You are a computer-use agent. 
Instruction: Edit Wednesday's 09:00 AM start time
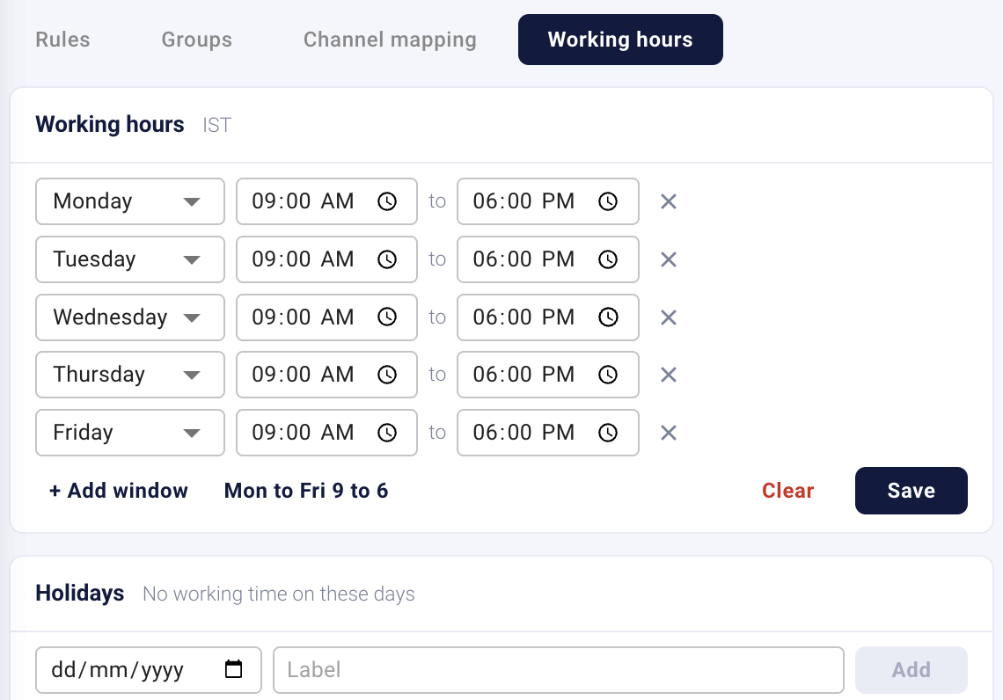click(x=327, y=317)
